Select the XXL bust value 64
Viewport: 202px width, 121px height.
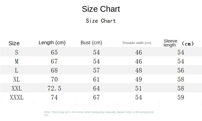(96, 88)
